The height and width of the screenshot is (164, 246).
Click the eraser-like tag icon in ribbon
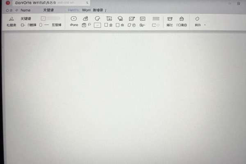pyautogui.click(x=85, y=19)
